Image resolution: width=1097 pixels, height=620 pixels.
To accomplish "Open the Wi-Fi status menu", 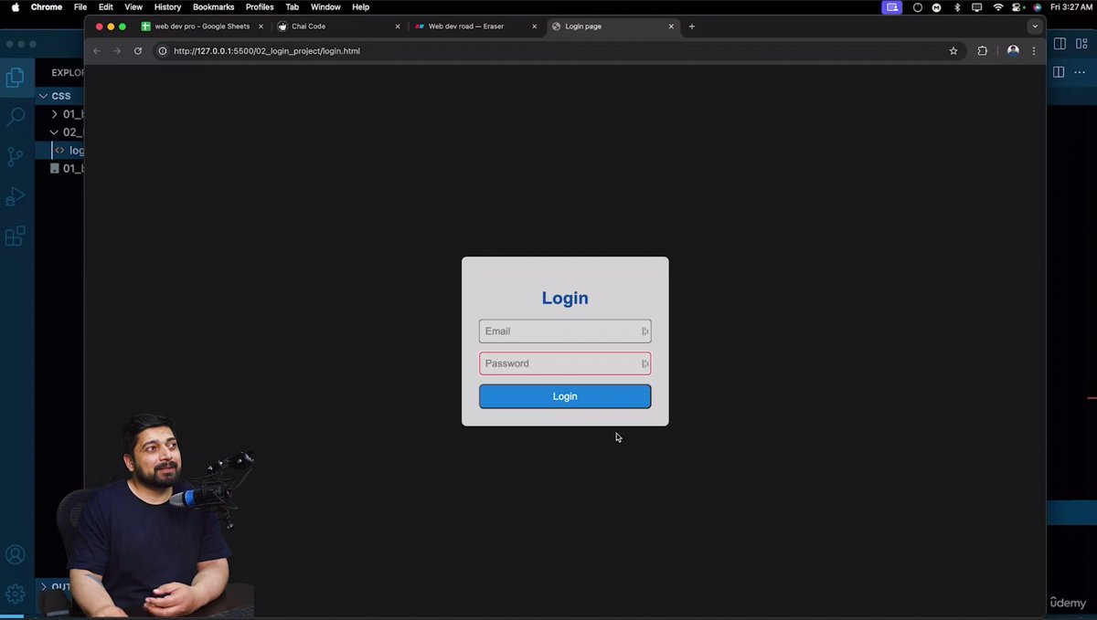I will (997, 7).
